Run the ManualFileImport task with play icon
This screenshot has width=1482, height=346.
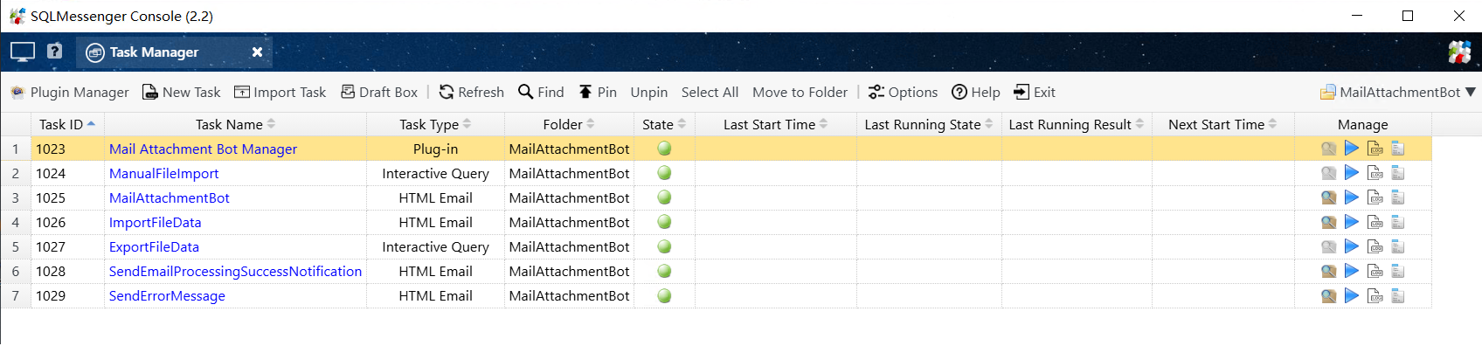coord(1352,173)
